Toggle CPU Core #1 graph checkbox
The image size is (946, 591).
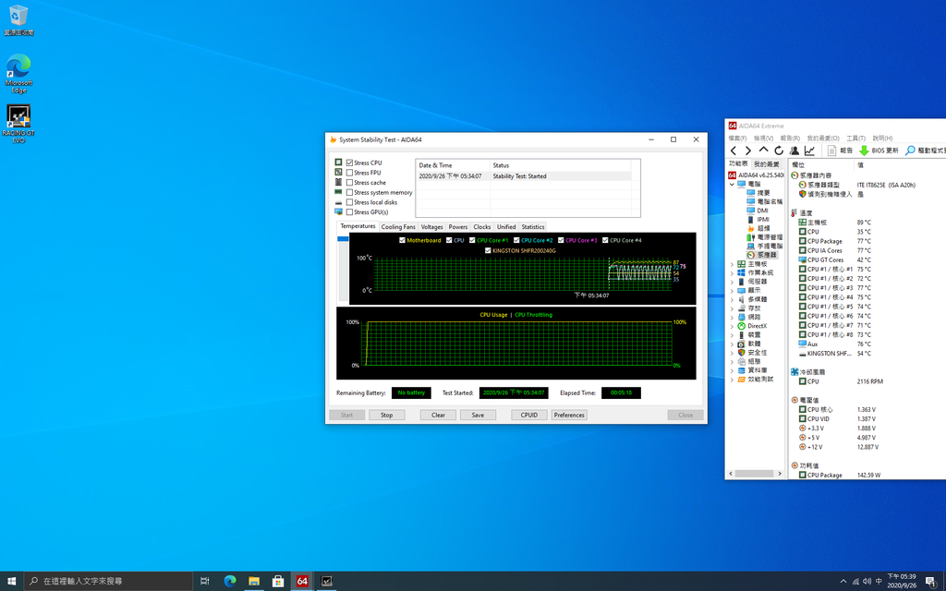tap(472, 240)
